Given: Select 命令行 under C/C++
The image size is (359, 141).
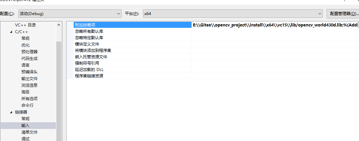Looking at the screenshot, I should point(27,105).
